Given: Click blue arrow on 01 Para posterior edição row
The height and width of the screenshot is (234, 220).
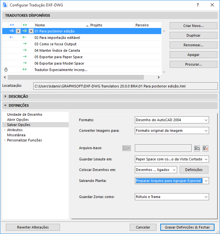Looking at the screenshot, I should (x=12, y=31).
